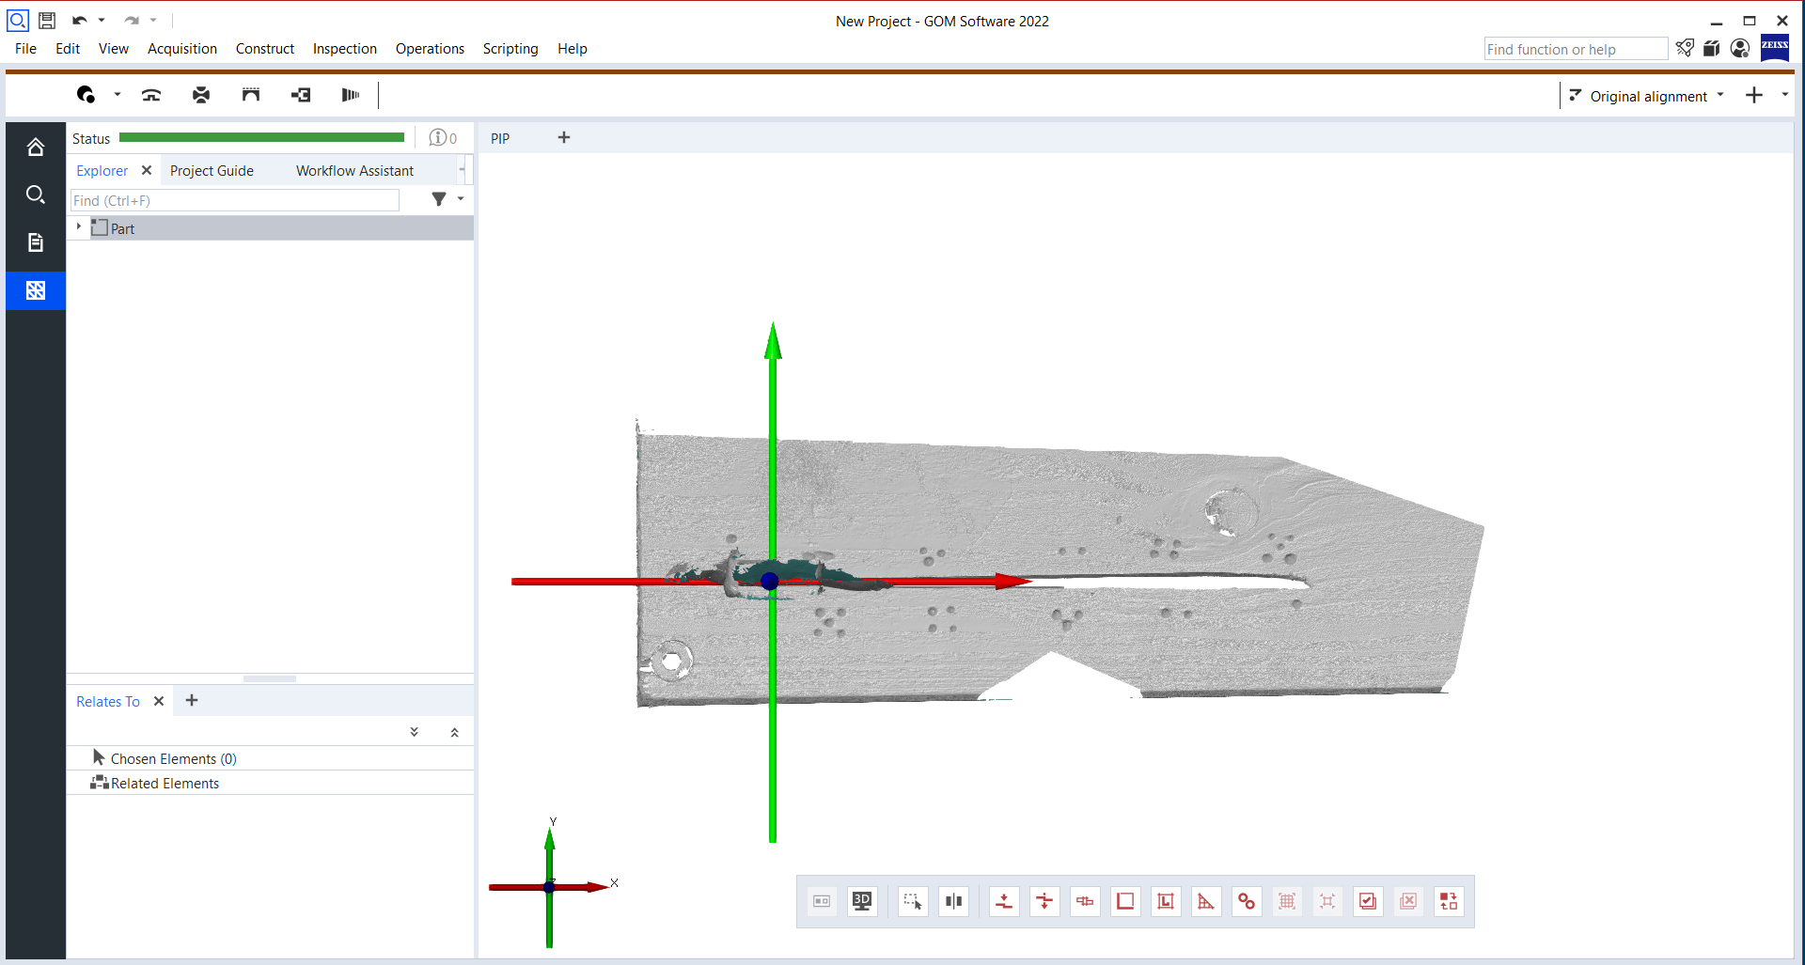This screenshot has width=1805, height=965.
Task: Click the toolbar icon with arrow into bracket
Action: (x=301, y=94)
